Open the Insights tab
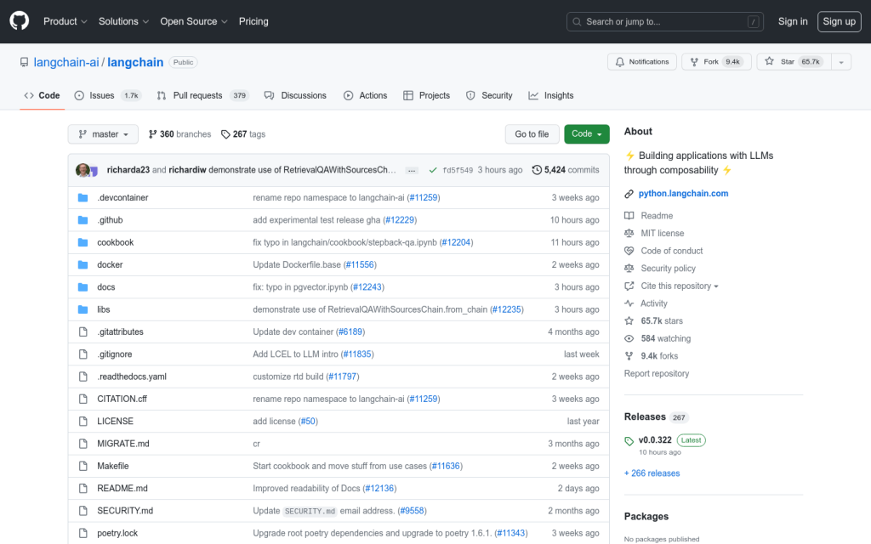The image size is (871, 544). pyautogui.click(x=551, y=95)
